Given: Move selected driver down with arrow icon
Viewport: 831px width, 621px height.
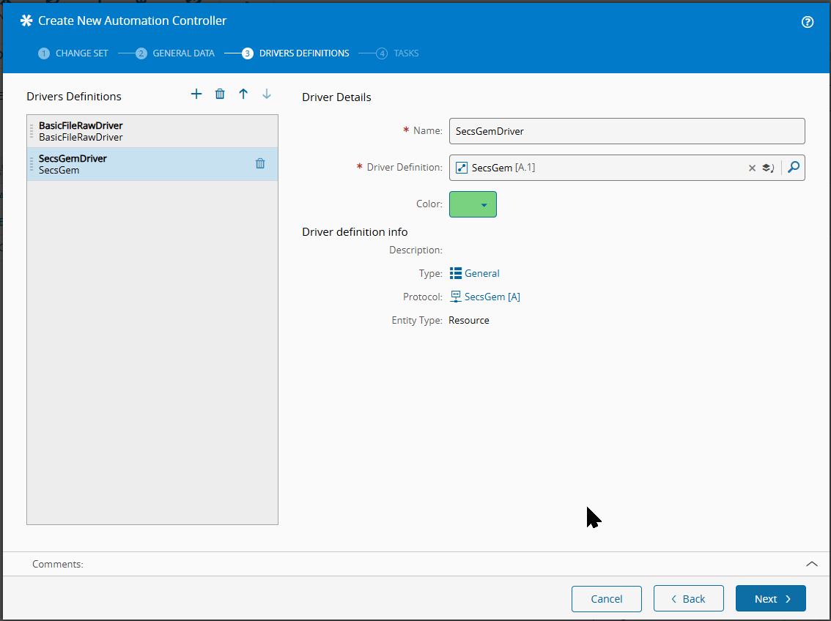Looking at the screenshot, I should 267,94.
